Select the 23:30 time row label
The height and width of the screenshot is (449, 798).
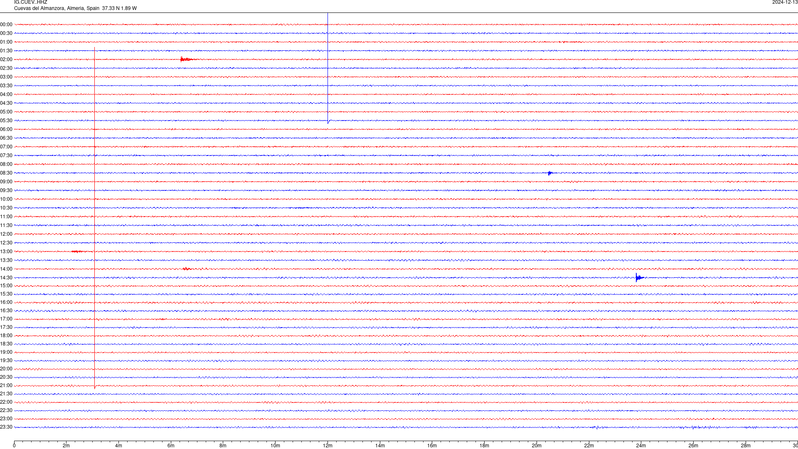tap(6, 427)
